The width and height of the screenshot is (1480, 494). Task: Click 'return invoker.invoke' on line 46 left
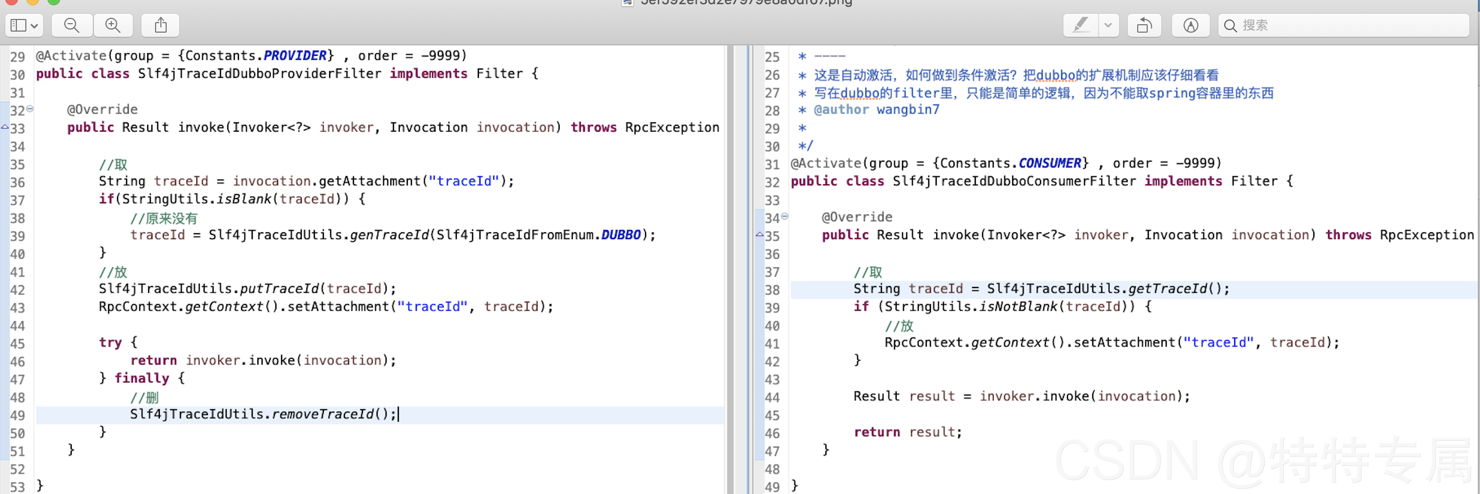click(x=213, y=360)
